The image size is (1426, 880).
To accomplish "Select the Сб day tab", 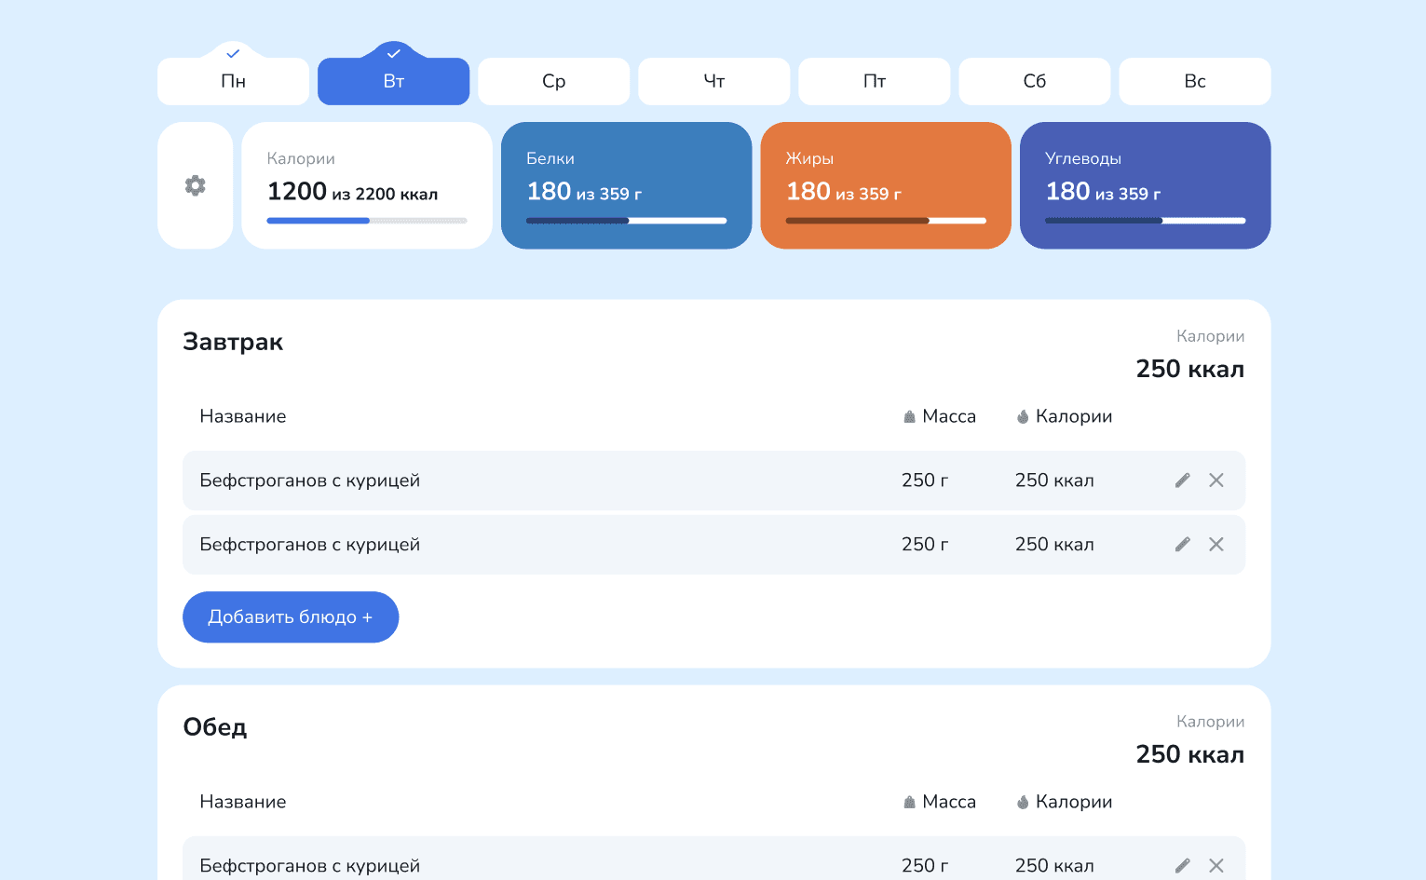I will click(1034, 81).
